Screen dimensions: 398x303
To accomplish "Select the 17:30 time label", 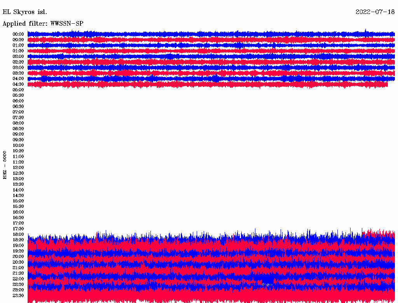I will (x=18, y=229).
